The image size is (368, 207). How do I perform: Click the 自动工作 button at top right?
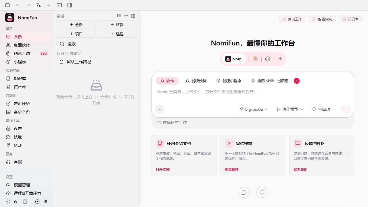pos(292,19)
